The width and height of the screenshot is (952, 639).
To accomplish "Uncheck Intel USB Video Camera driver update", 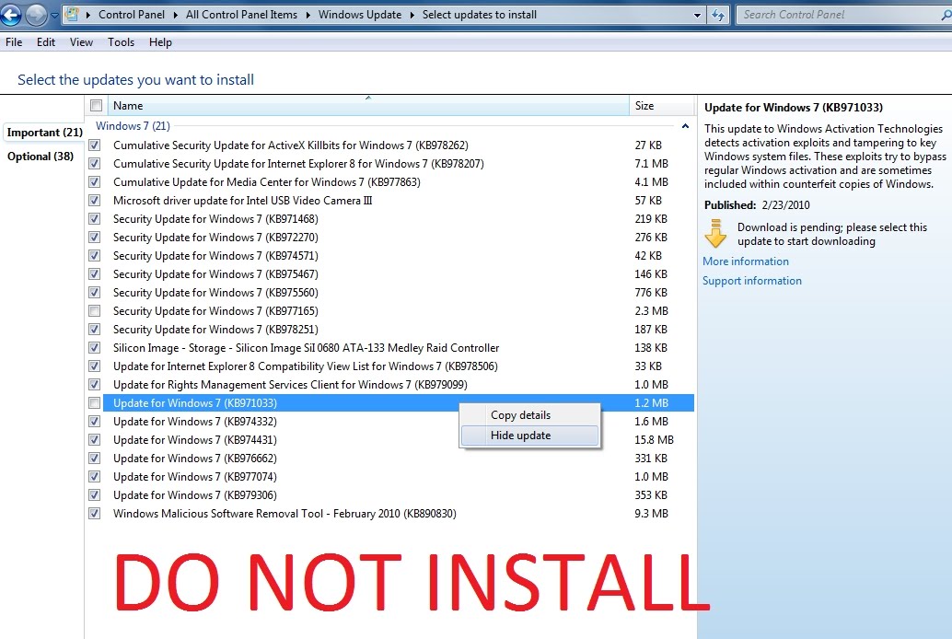I will click(94, 201).
